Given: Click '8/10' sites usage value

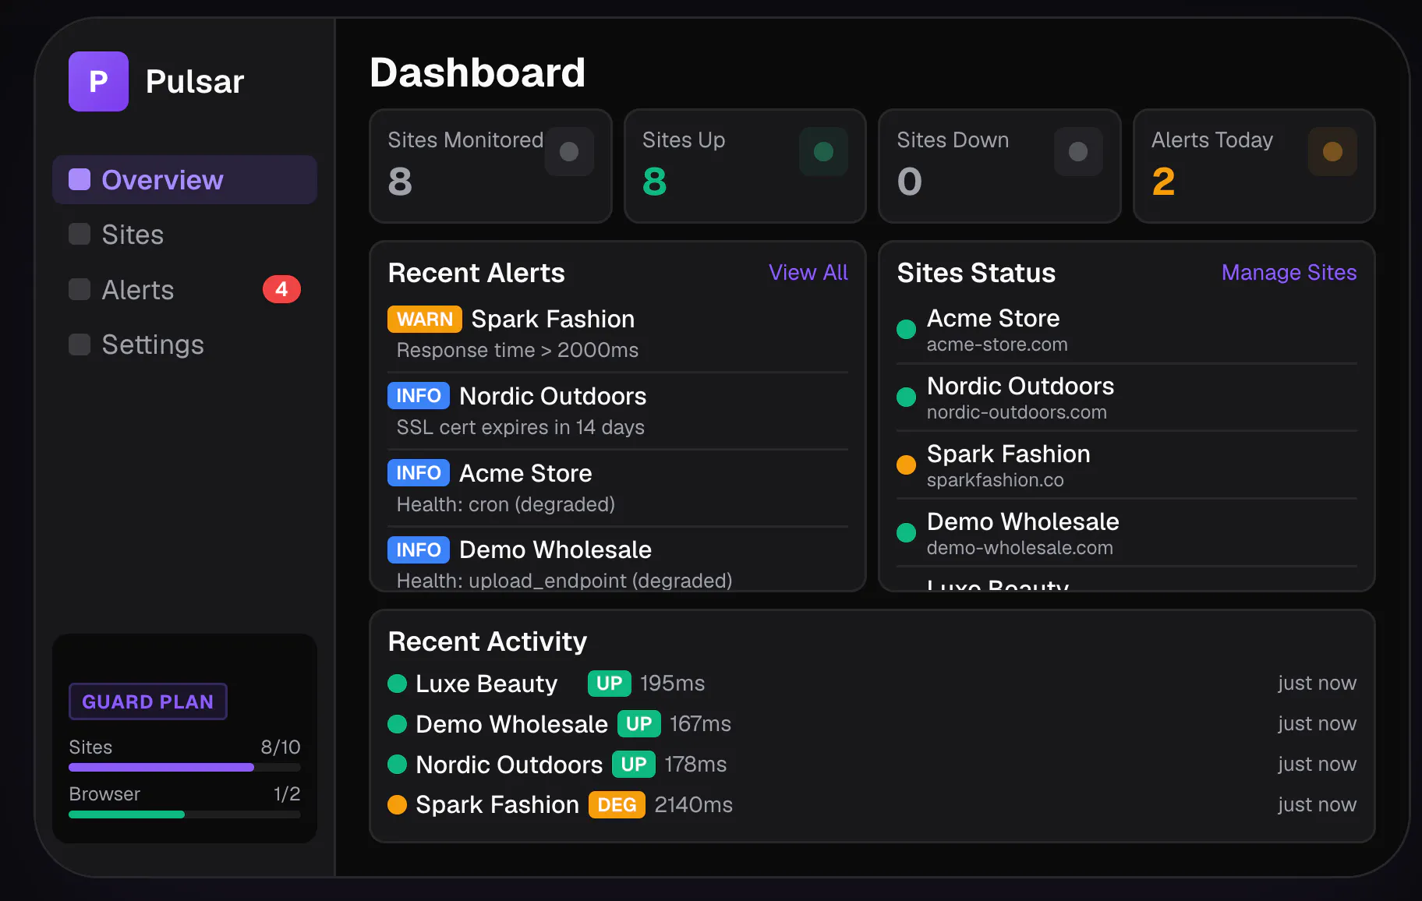Looking at the screenshot, I should [281, 747].
